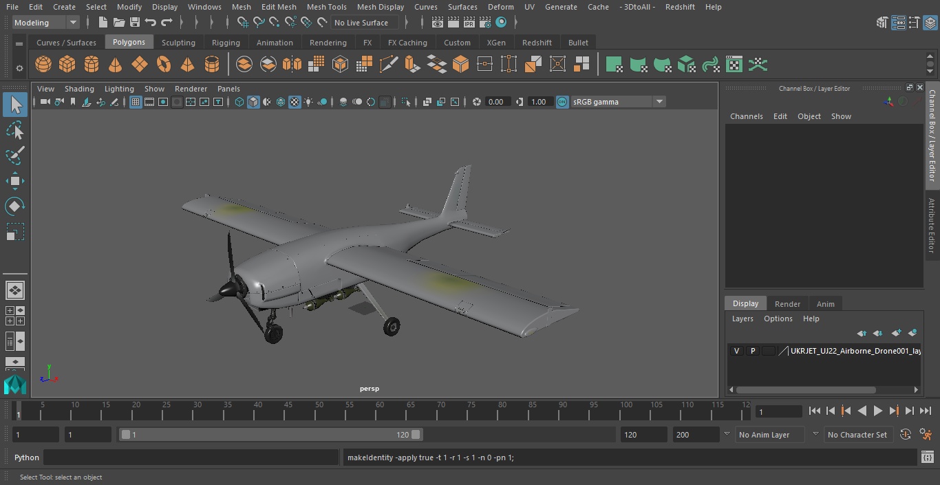Viewport: 940px width, 485px height.
Task: Create a polygon cone from the shelf
Action: coord(116,65)
